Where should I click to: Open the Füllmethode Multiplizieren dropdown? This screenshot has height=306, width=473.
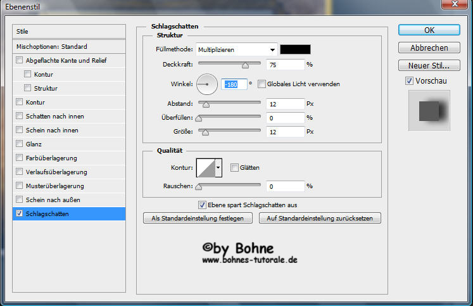tap(237, 49)
